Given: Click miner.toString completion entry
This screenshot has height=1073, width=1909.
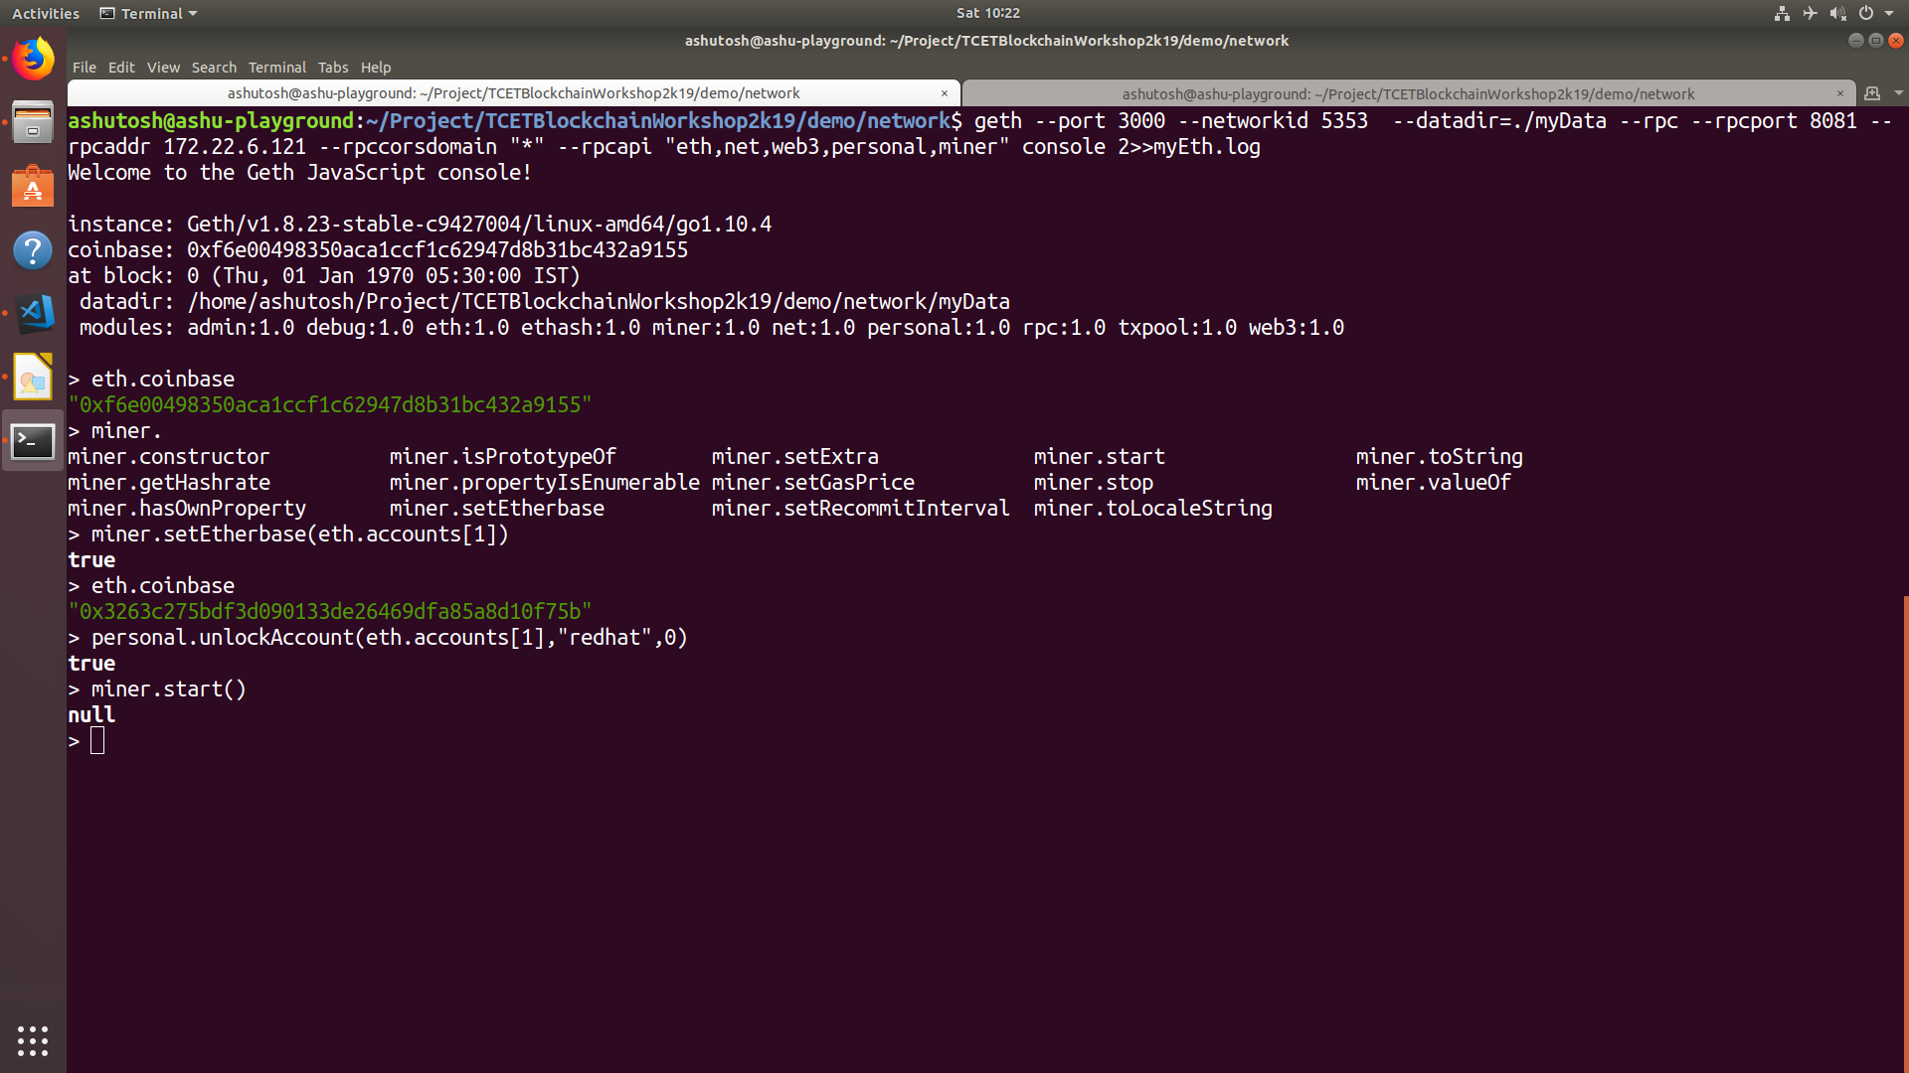Looking at the screenshot, I should coord(1440,457).
